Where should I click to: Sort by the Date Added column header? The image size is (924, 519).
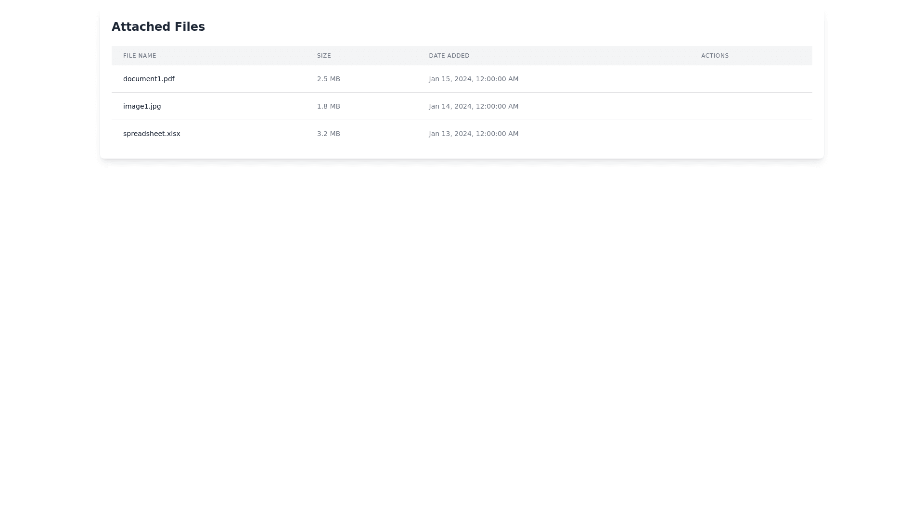pos(449,56)
